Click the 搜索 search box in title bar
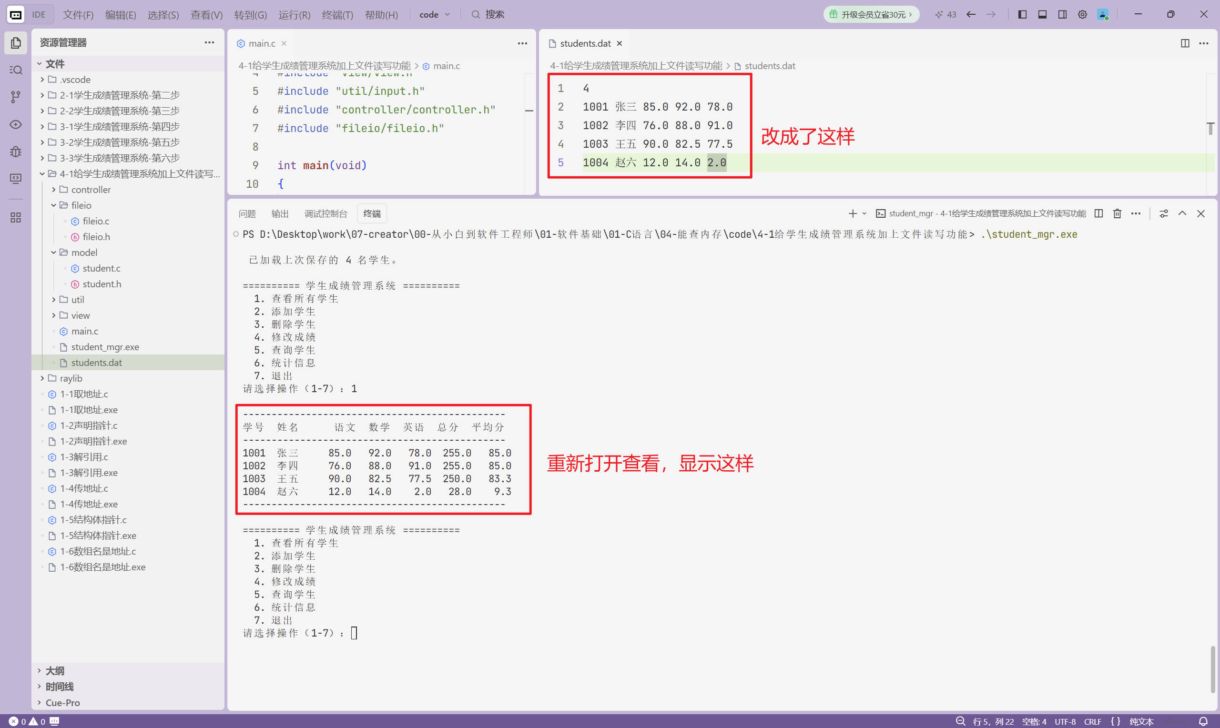 488,15
